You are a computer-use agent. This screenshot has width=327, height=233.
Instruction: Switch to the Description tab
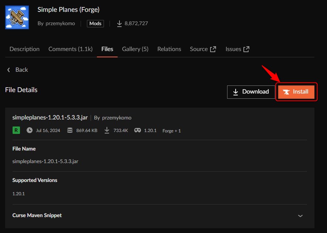tap(24, 49)
